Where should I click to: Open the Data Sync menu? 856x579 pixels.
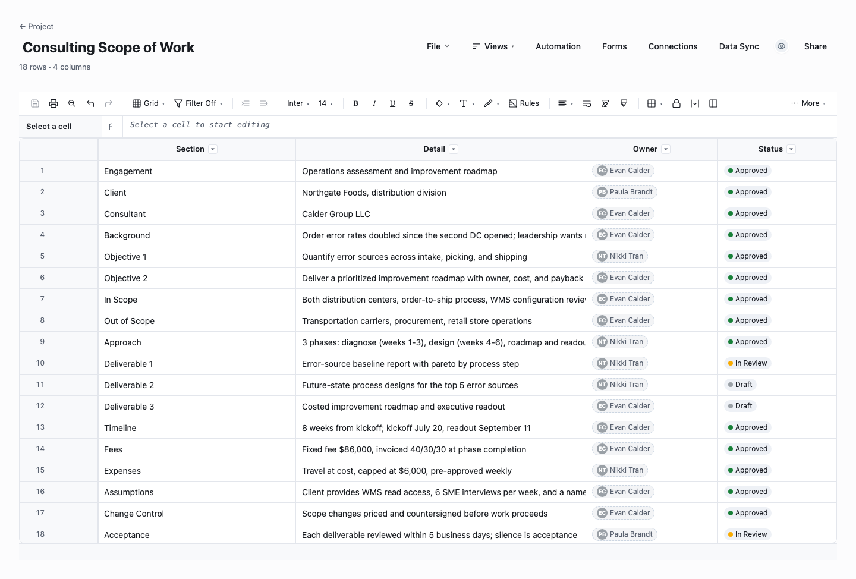[739, 46]
